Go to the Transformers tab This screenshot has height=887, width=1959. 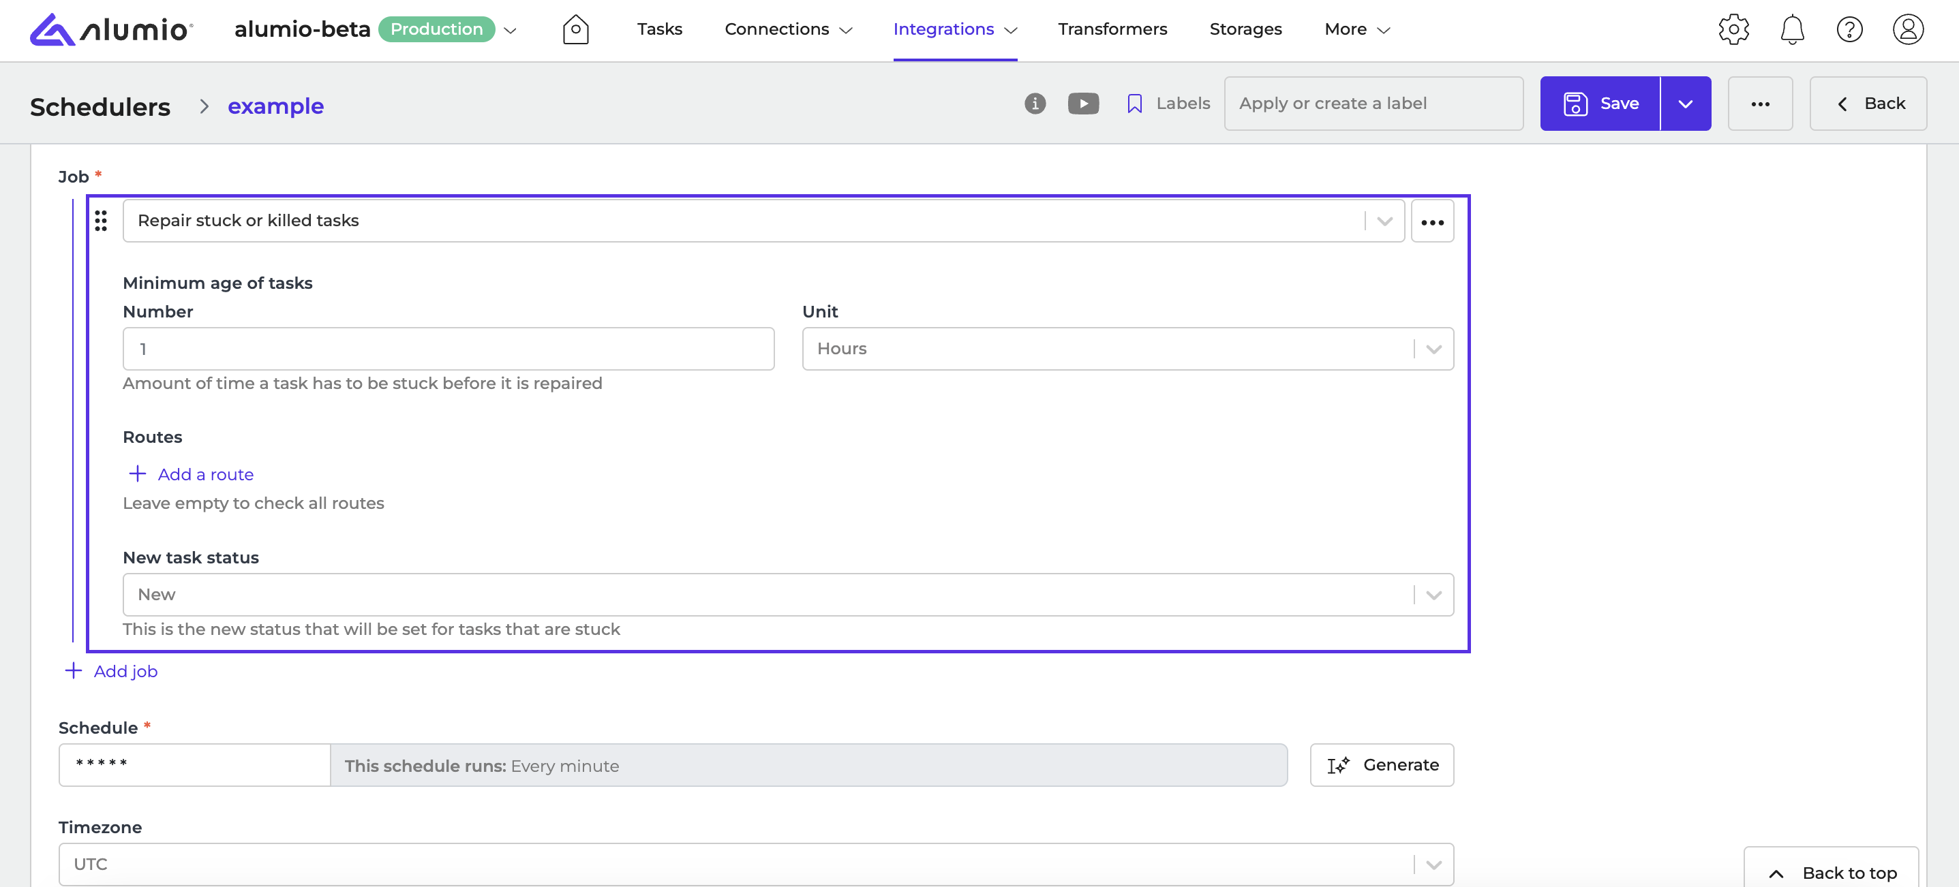pos(1112,30)
